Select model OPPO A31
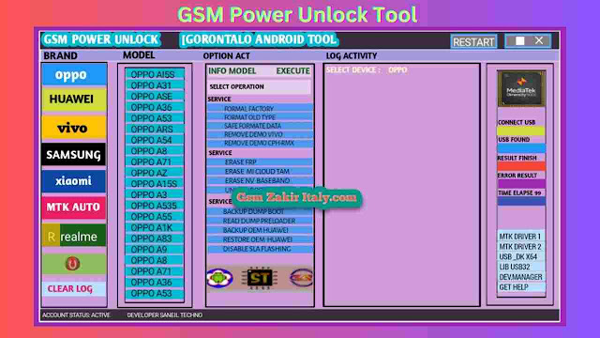The image size is (600, 338). tap(155, 85)
